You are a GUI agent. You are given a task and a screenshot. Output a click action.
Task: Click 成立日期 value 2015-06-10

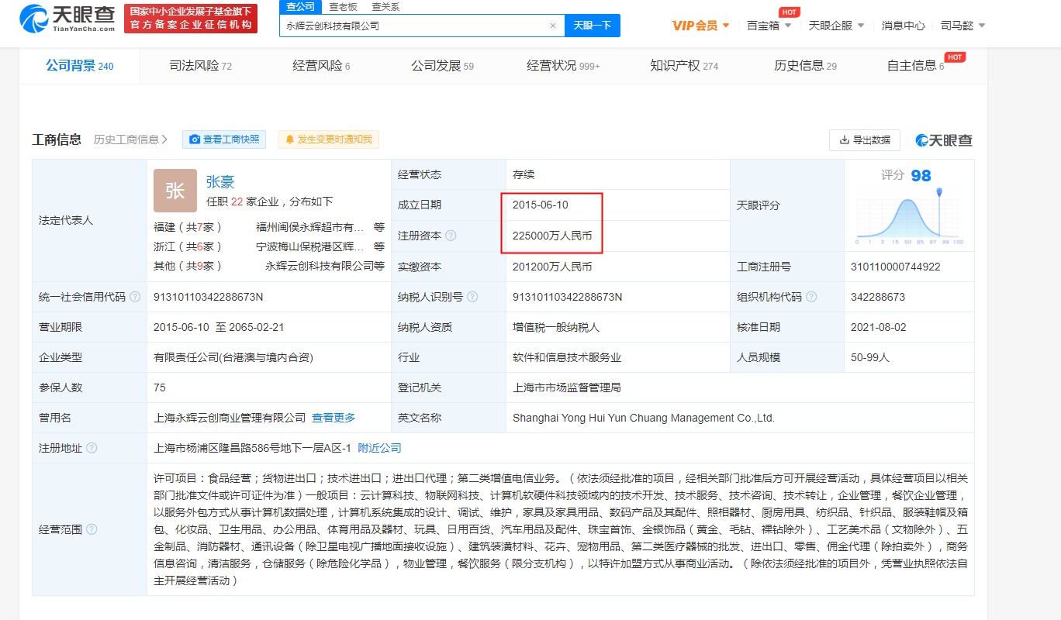[541, 205]
